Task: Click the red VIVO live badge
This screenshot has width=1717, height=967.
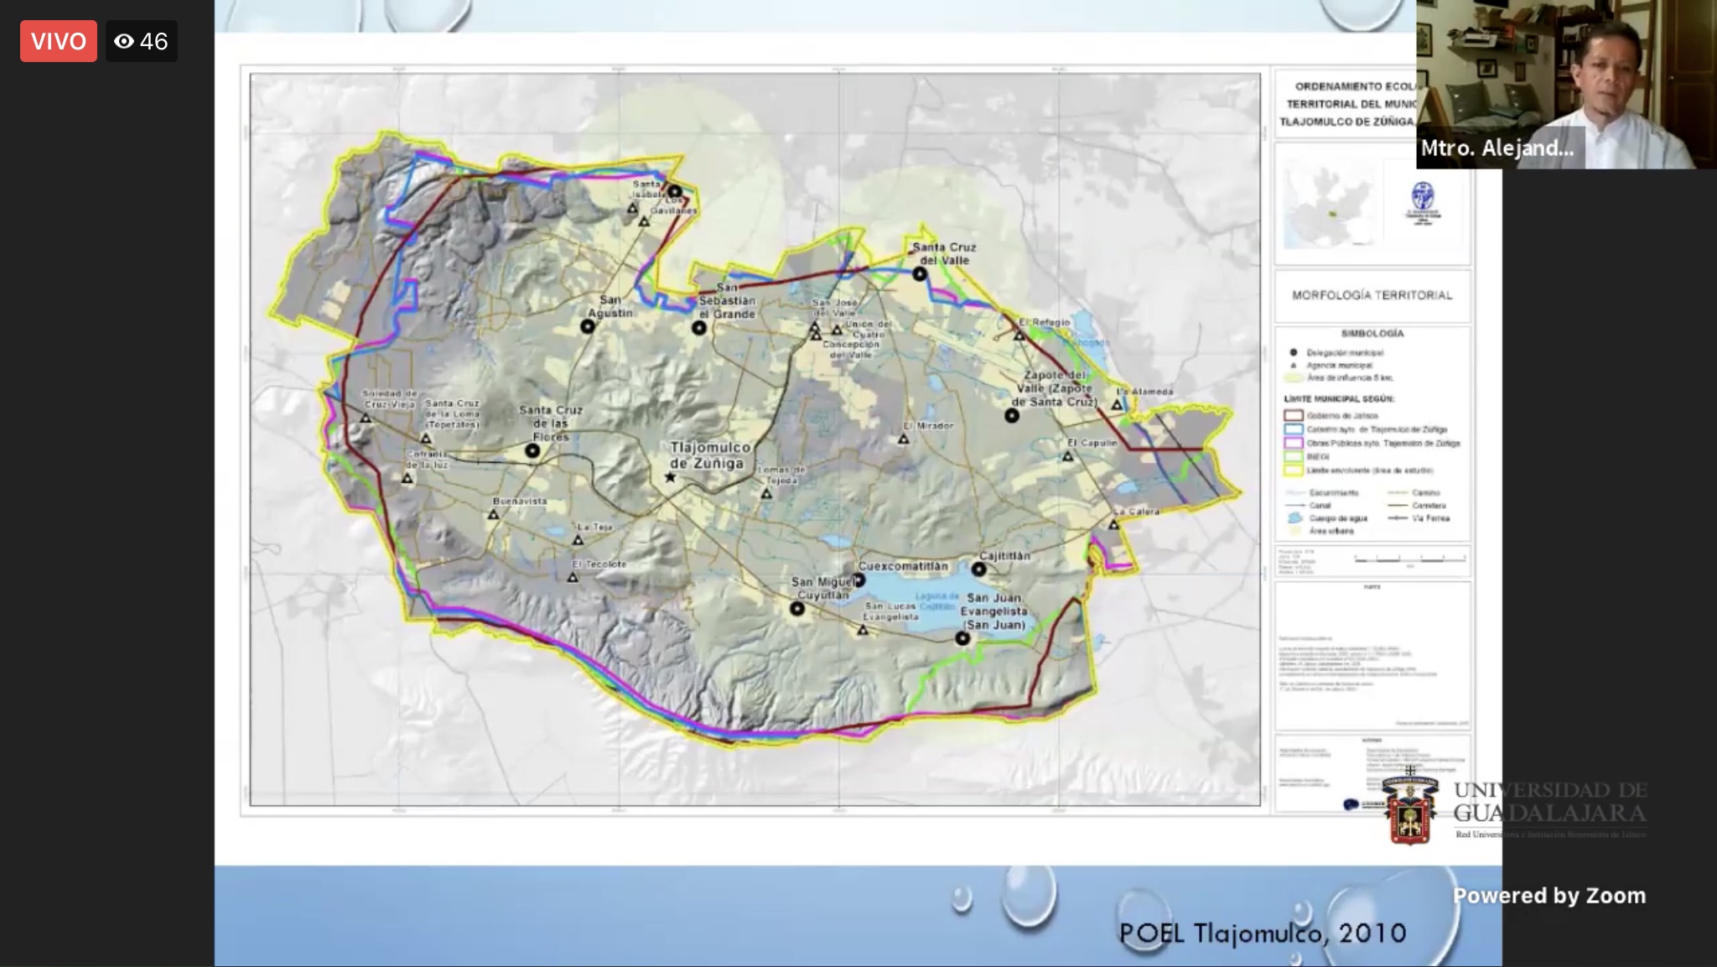Action: (58, 41)
